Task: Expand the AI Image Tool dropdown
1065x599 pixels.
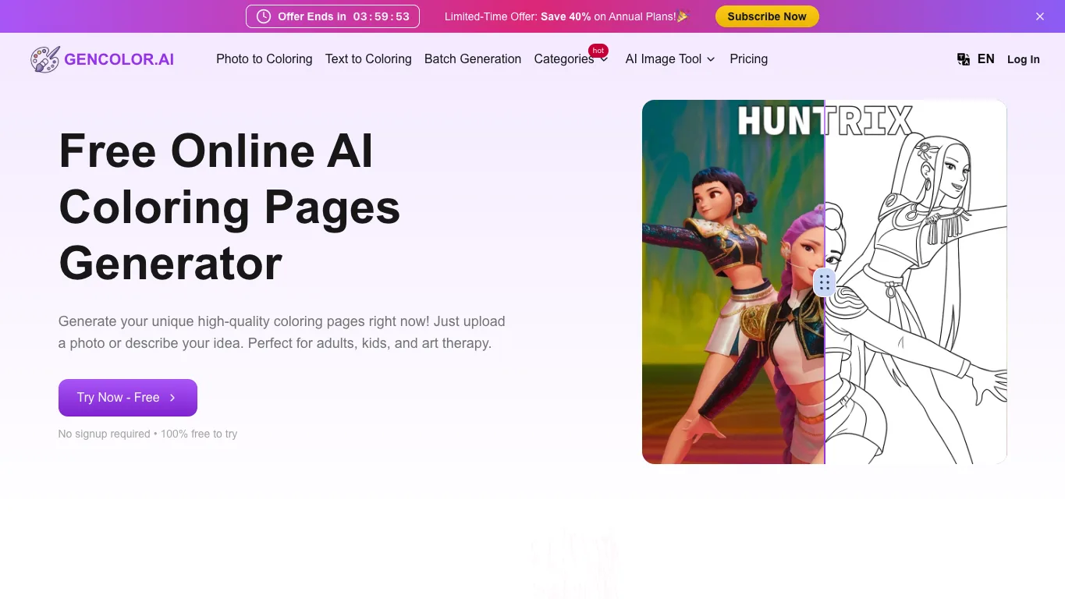Action: click(670, 59)
